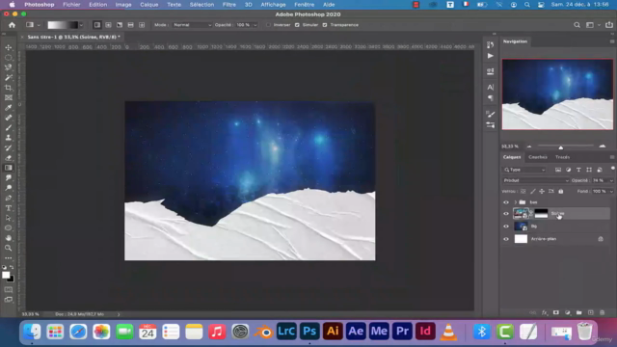617x347 pixels.
Task: Toggle the Transparence checkbox
Action: (x=325, y=25)
